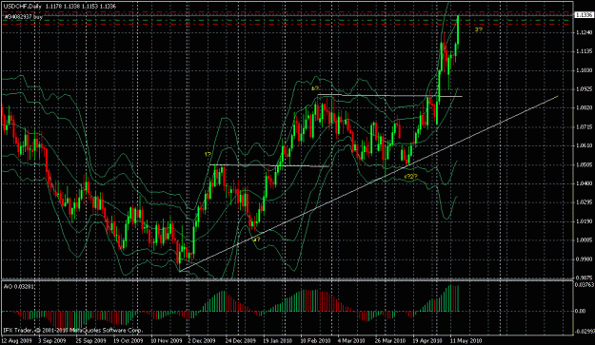Click the 19 Oct 2009 date label
Viewport: 595px width, 345px height.
128,340
